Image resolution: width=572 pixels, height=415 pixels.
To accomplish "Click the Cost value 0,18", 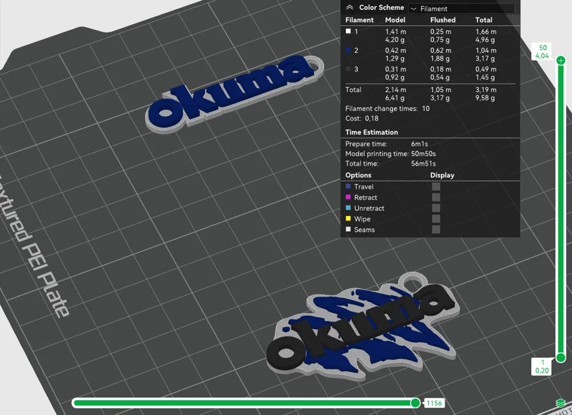I will [x=371, y=118].
